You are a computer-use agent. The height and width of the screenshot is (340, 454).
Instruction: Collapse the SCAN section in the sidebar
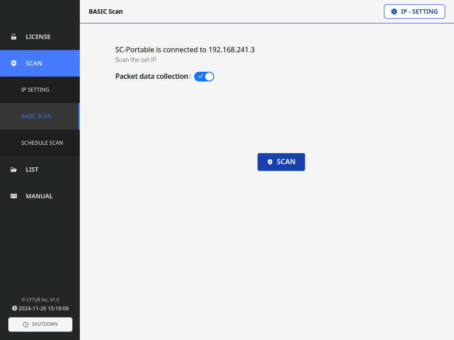coord(40,63)
